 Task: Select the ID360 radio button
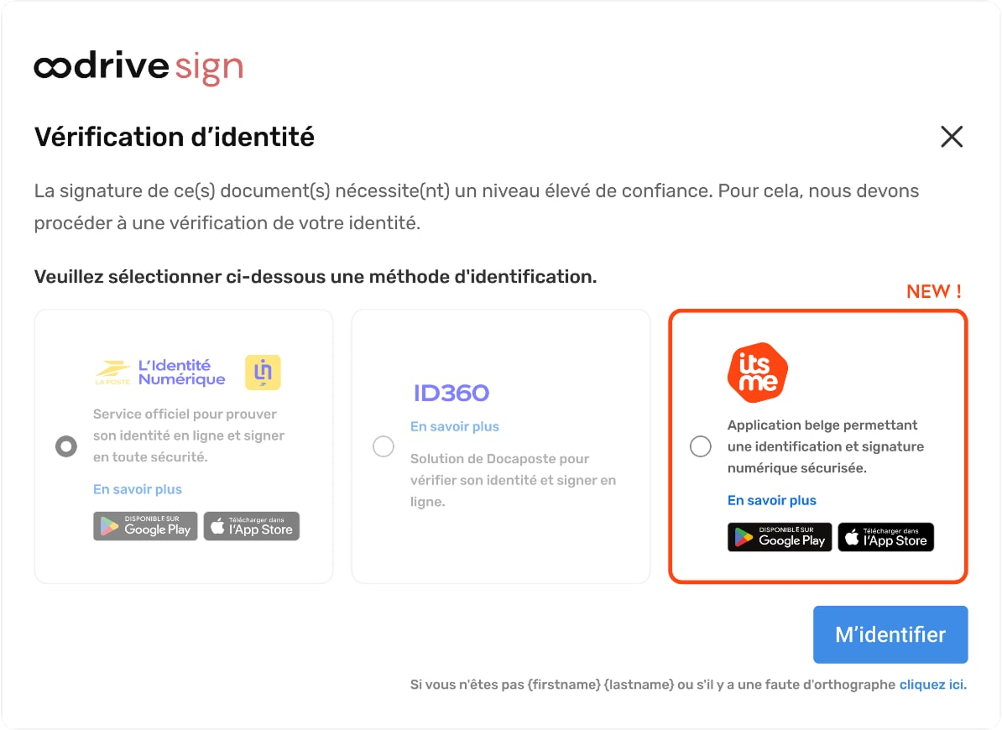(x=384, y=446)
